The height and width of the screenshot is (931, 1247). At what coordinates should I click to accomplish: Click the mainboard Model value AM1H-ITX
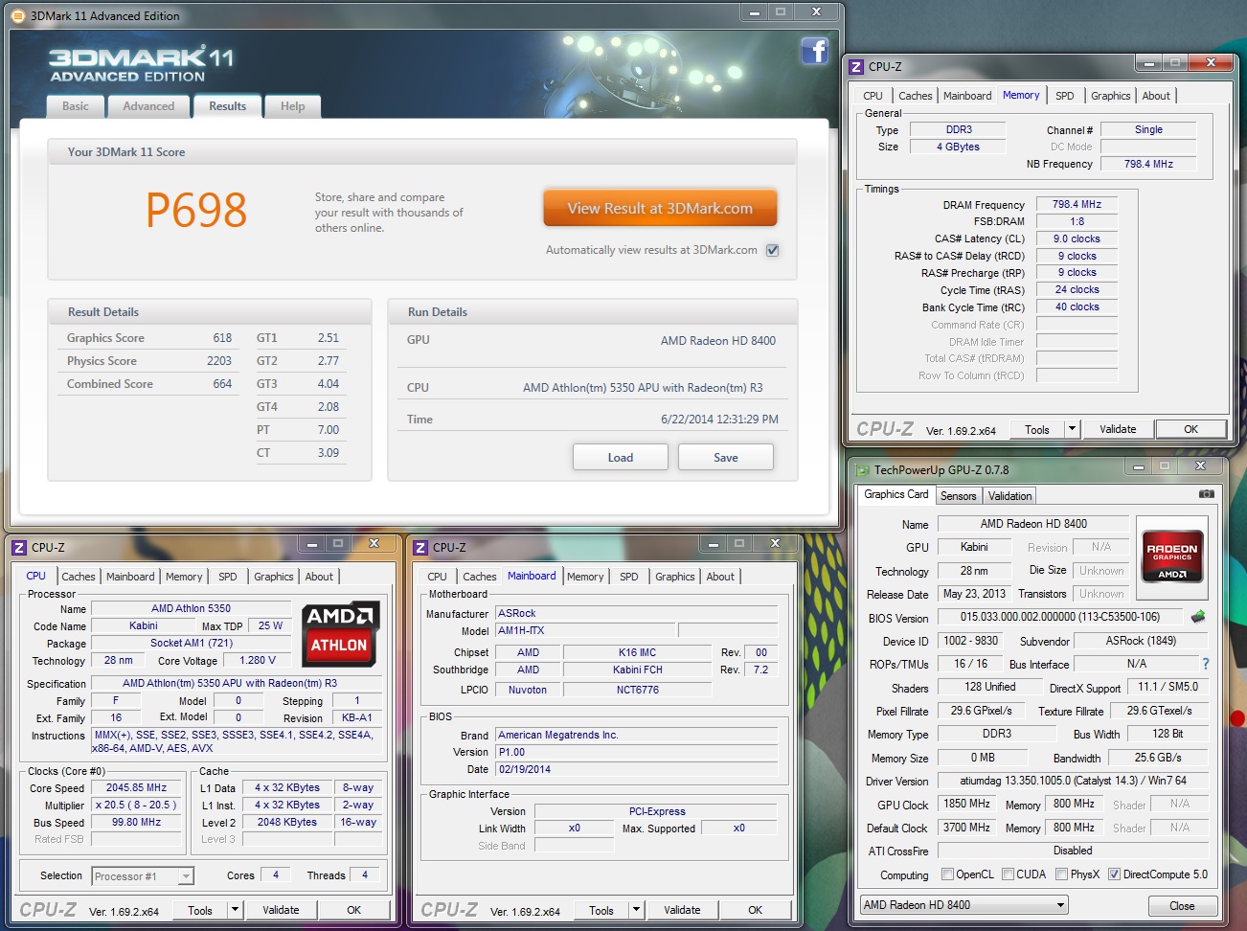[585, 630]
